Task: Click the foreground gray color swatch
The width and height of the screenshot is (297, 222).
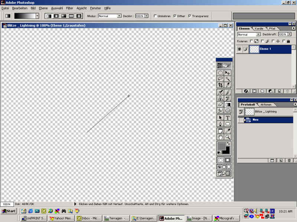Action: tap(222, 146)
